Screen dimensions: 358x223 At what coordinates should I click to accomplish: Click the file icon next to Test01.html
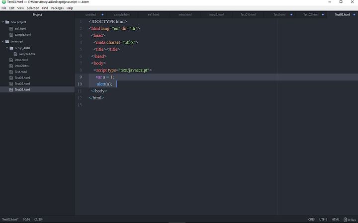11,78
